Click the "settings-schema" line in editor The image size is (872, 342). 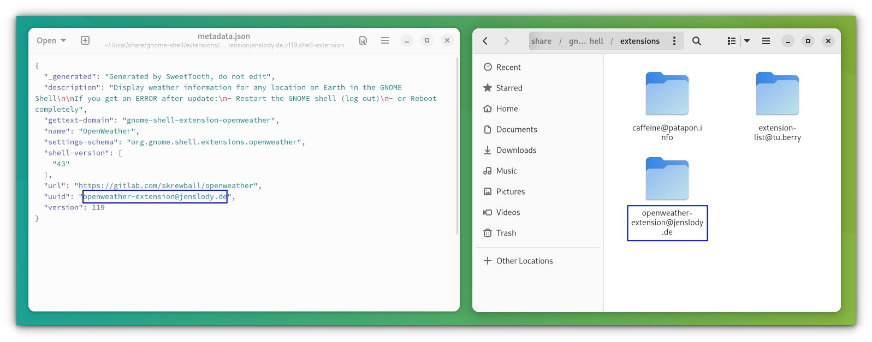point(174,142)
